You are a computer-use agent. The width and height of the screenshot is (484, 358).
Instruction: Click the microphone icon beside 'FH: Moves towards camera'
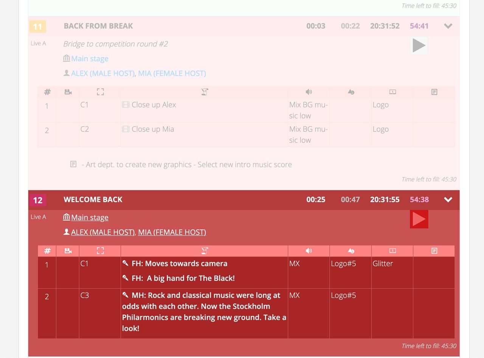pyautogui.click(x=126, y=263)
